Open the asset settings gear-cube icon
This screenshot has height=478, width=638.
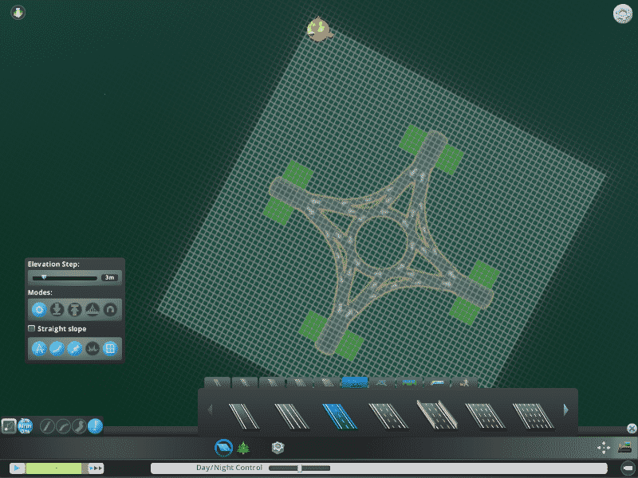pos(278,448)
